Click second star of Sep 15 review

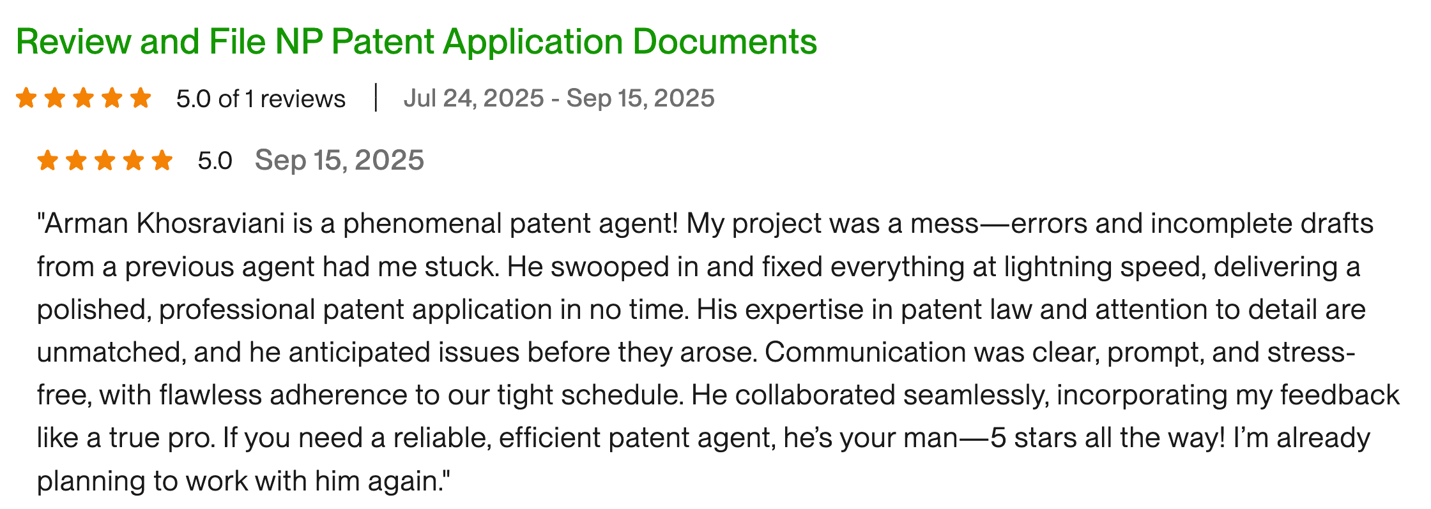[x=76, y=160]
